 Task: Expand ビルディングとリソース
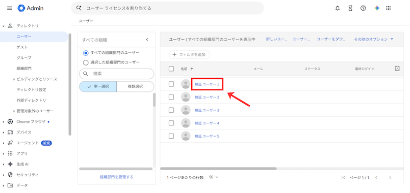pyautogui.click(x=14, y=79)
